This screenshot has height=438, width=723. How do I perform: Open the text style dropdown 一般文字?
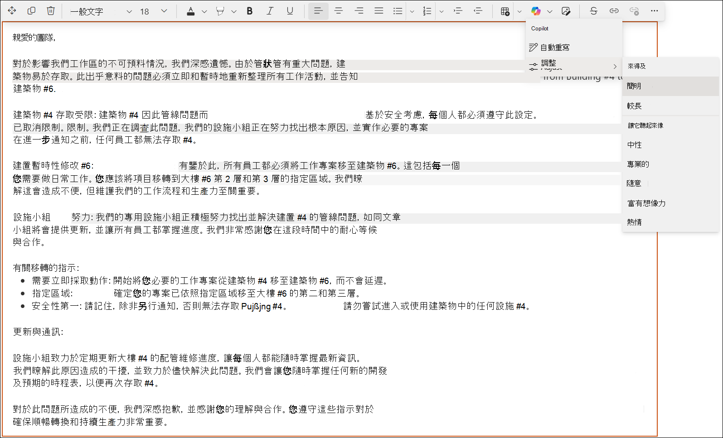(101, 11)
